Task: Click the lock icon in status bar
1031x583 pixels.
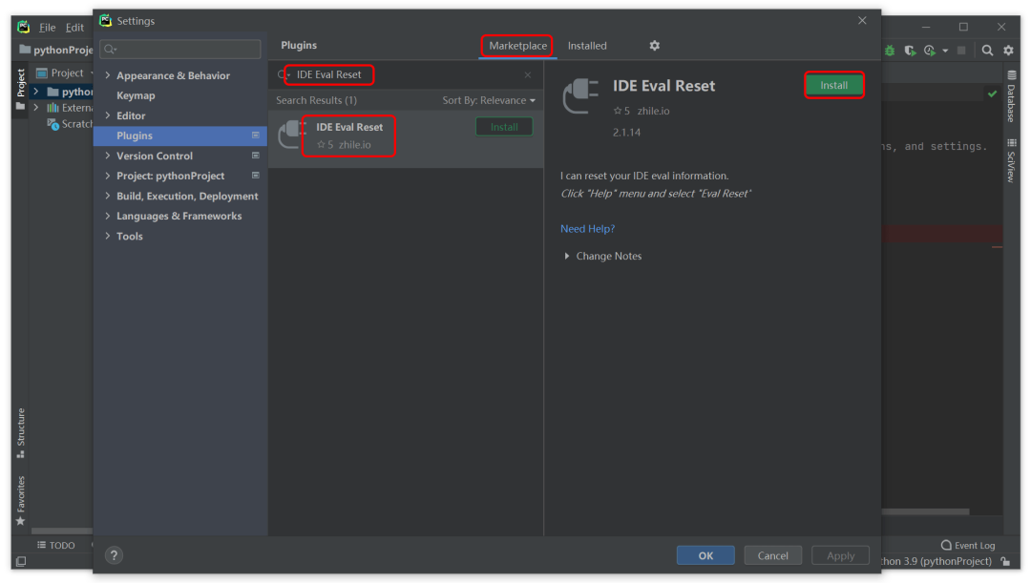Action: (x=1005, y=561)
